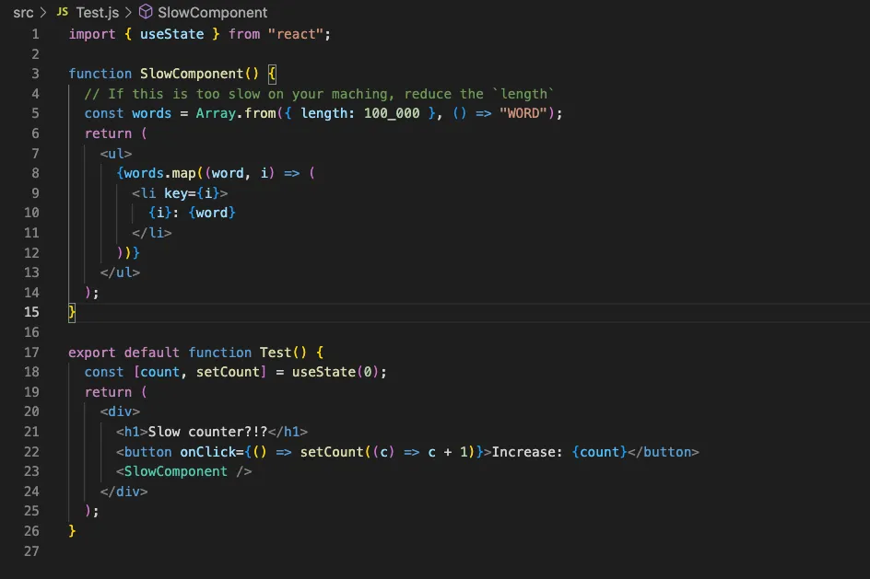The height and width of the screenshot is (579, 870).
Task: Click the closing </li> tag
Action: click(x=151, y=233)
